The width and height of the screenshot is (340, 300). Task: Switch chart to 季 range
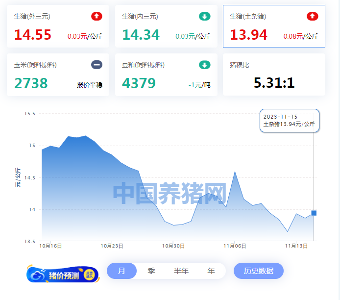[x=151, y=271]
